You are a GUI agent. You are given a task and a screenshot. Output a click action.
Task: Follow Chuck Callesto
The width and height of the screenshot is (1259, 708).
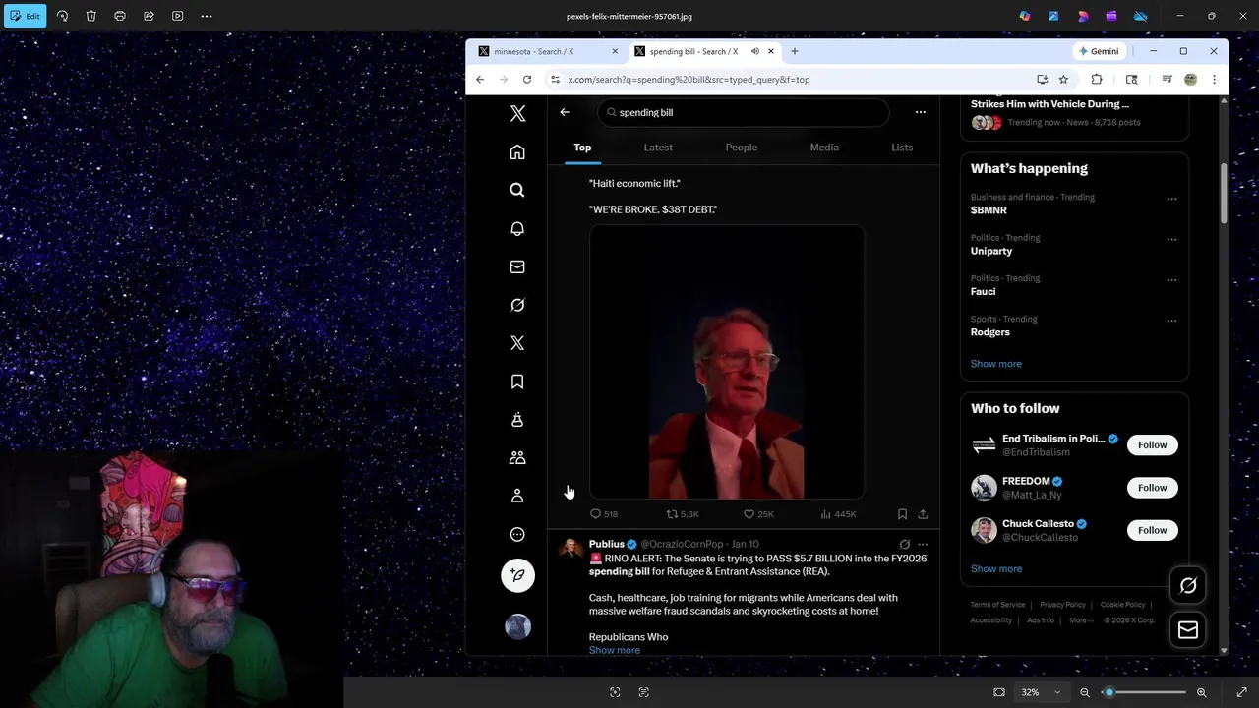tap(1152, 530)
